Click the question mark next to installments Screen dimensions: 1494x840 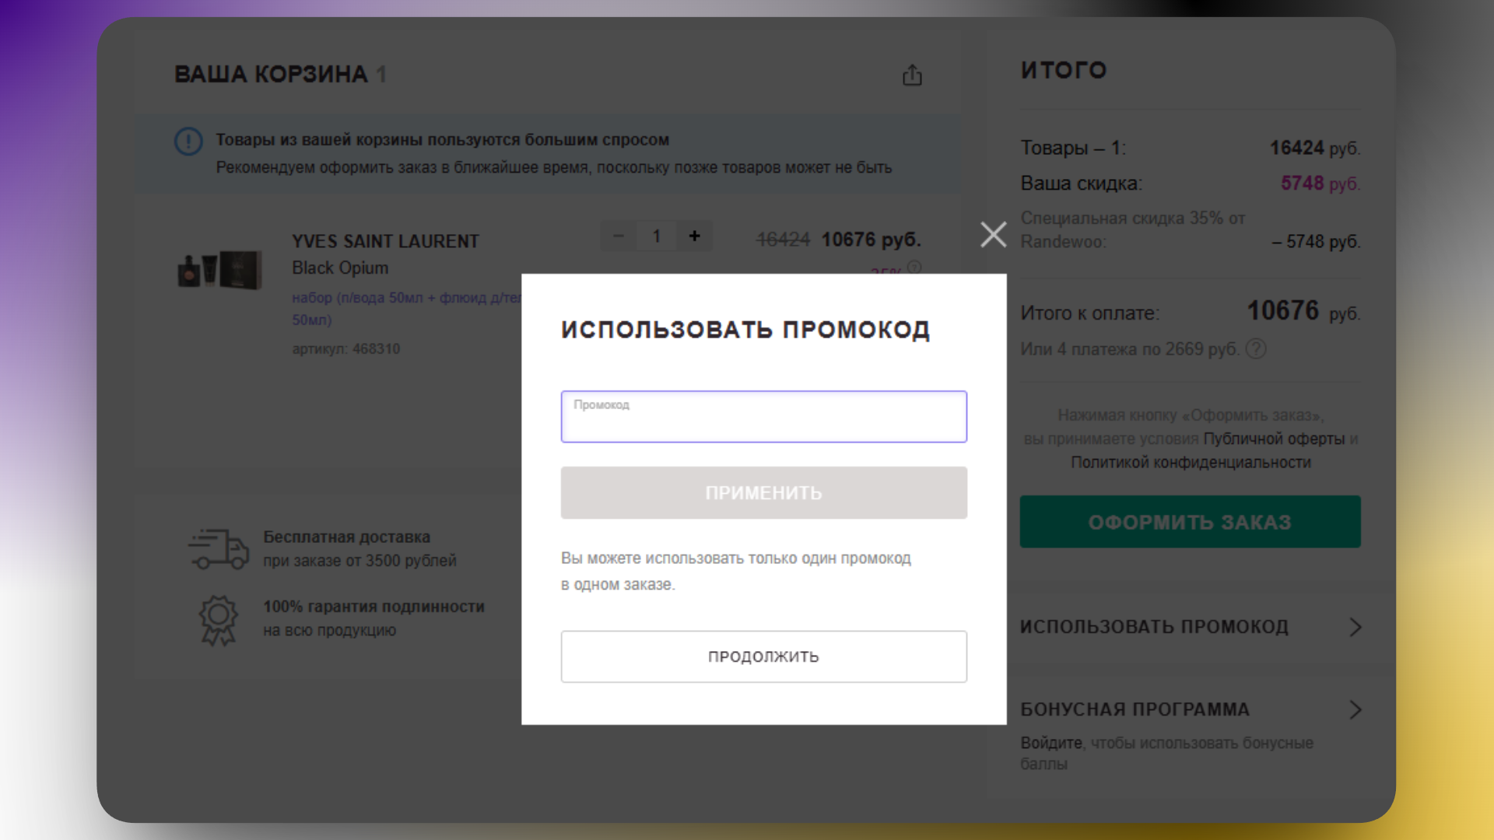click(x=1256, y=349)
